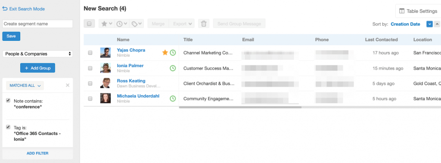441x163 pixels.
Task: Click the horizontal scrollbar under the table
Action: pyautogui.click(x=240, y=107)
